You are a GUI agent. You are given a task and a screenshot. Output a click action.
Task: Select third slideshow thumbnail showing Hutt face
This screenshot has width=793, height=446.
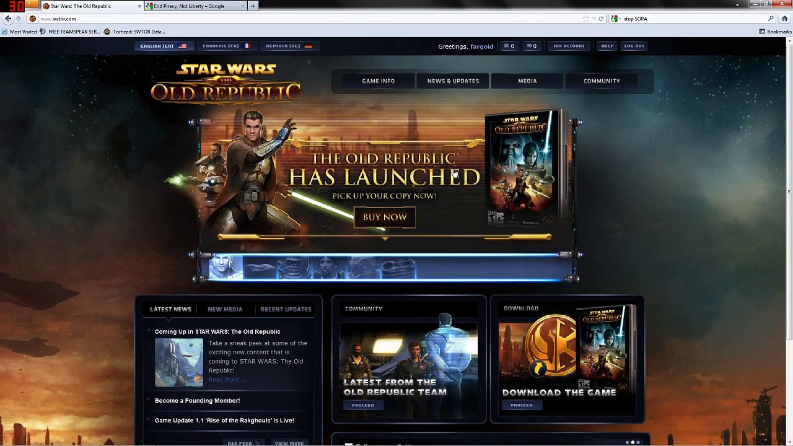click(x=294, y=268)
